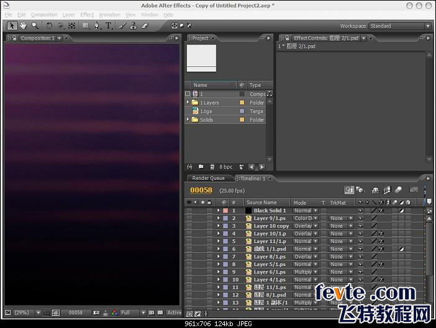
Task: Click pink label color of Black Solid 1
Action: click(x=225, y=211)
